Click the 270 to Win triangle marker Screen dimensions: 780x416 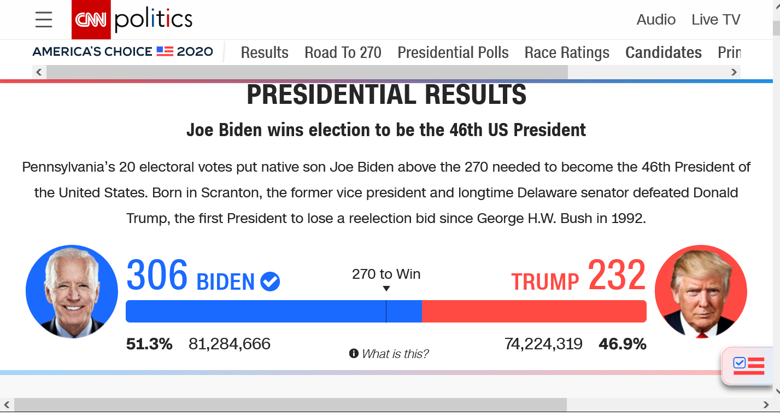(386, 289)
